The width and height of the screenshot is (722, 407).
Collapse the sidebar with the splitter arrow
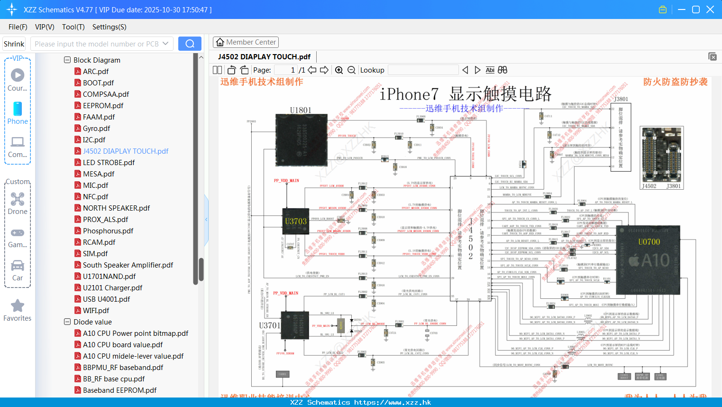(206, 219)
